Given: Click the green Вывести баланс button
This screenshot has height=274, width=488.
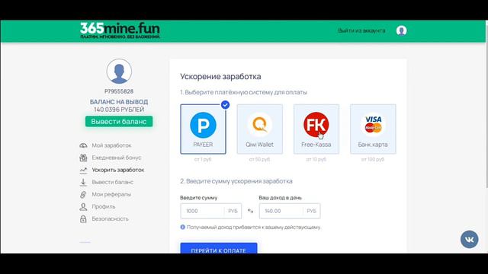Looking at the screenshot, I should point(119,122).
